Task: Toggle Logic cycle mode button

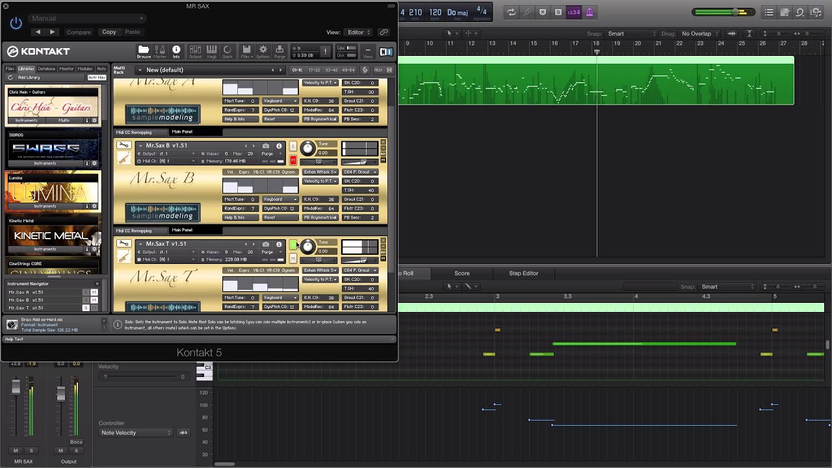Action: [512, 12]
